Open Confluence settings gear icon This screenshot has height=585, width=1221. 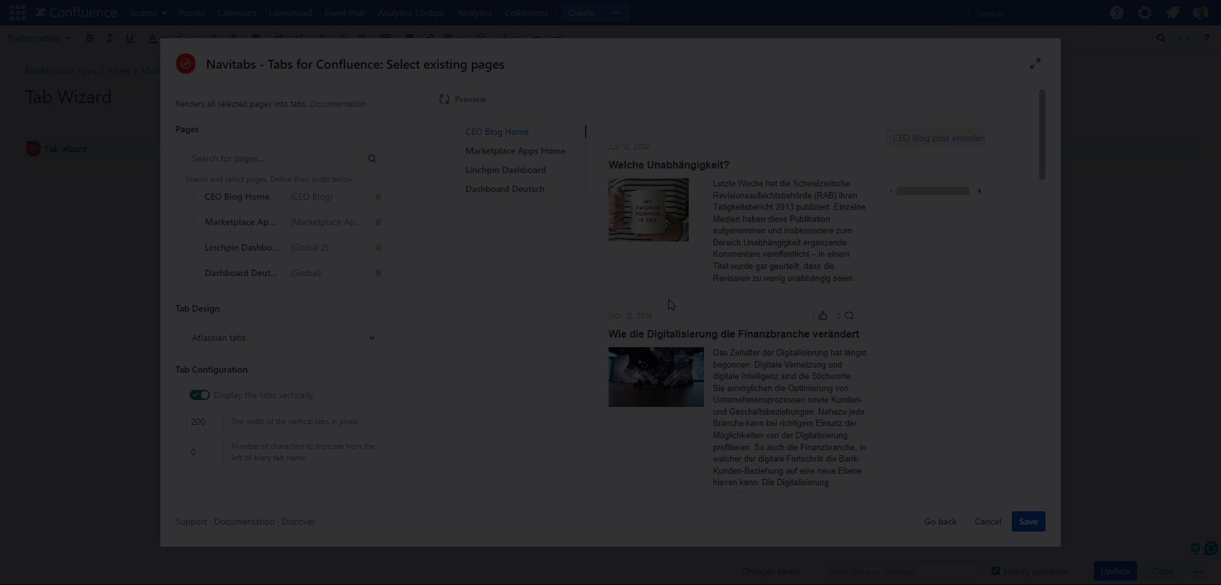[1145, 12]
